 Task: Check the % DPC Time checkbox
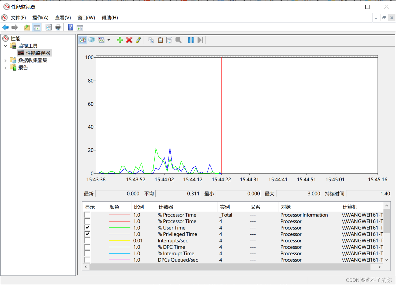87,247
